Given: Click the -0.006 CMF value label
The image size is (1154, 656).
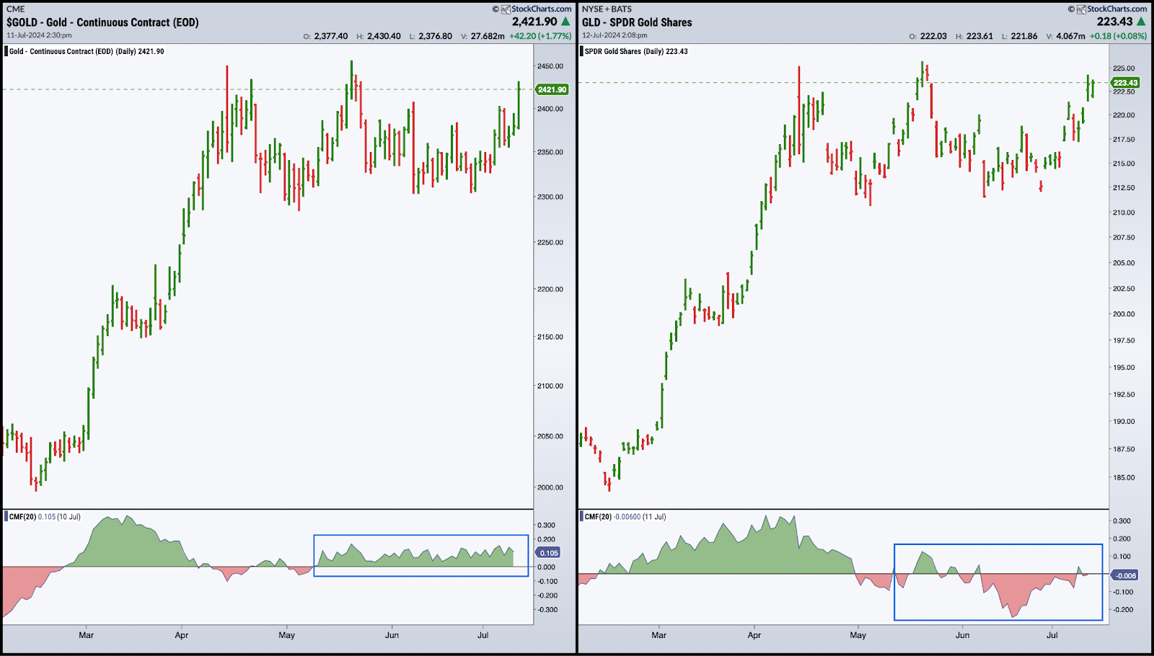Looking at the screenshot, I should (1125, 575).
